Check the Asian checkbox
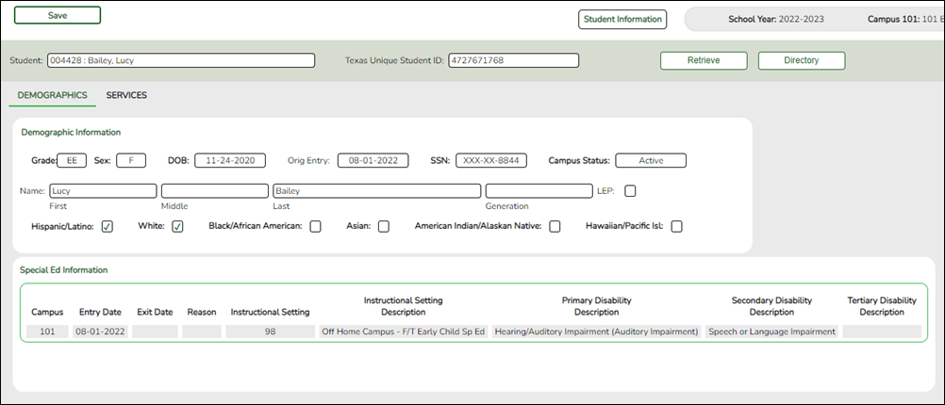Screen dimensions: 945x405 point(383,227)
